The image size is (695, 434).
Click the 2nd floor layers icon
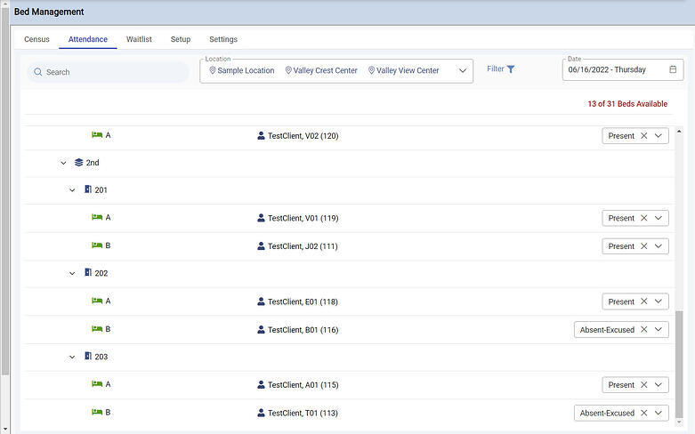[x=79, y=163]
